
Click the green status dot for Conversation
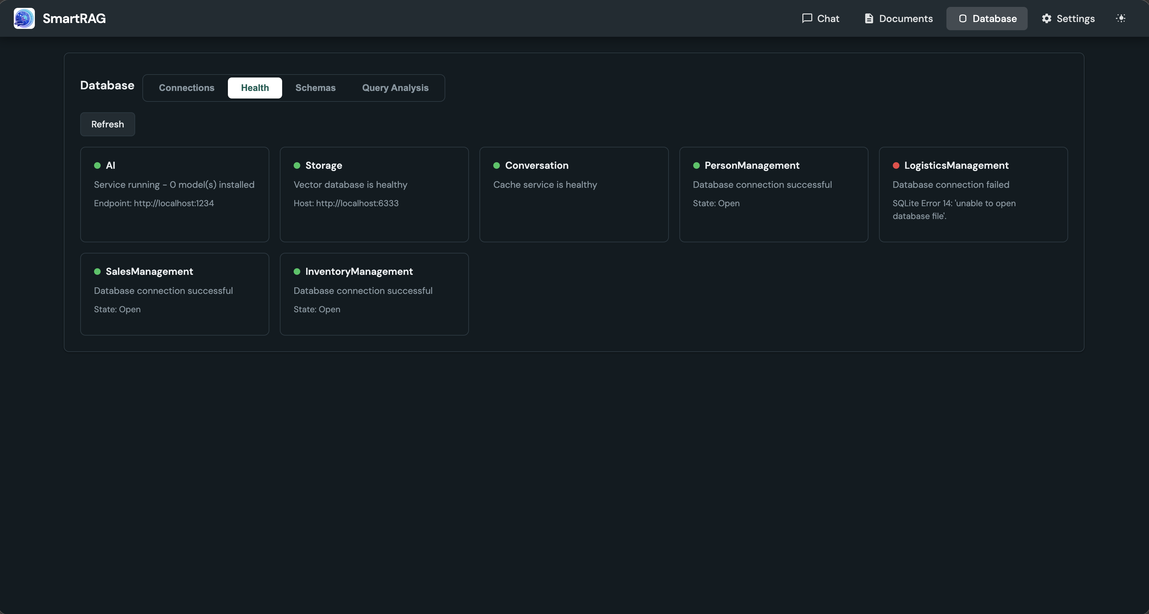pos(497,165)
